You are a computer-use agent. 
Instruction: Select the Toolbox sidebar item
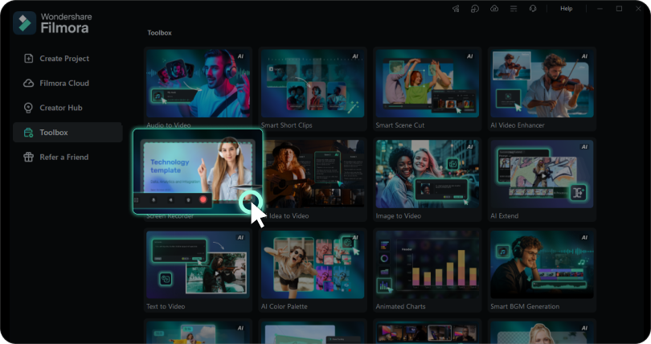[68, 133]
